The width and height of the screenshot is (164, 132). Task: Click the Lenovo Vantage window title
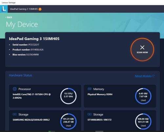tap(9, 3)
